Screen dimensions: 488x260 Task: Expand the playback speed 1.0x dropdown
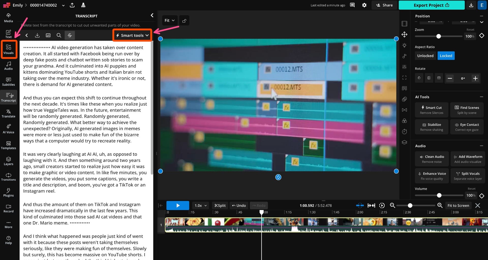point(200,205)
